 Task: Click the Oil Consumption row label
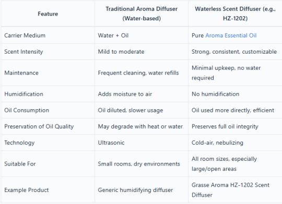[27, 110]
